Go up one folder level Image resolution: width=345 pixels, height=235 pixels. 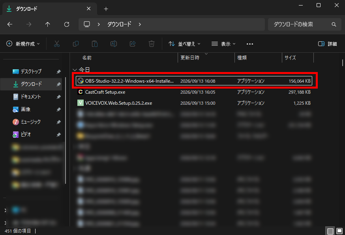click(48, 24)
